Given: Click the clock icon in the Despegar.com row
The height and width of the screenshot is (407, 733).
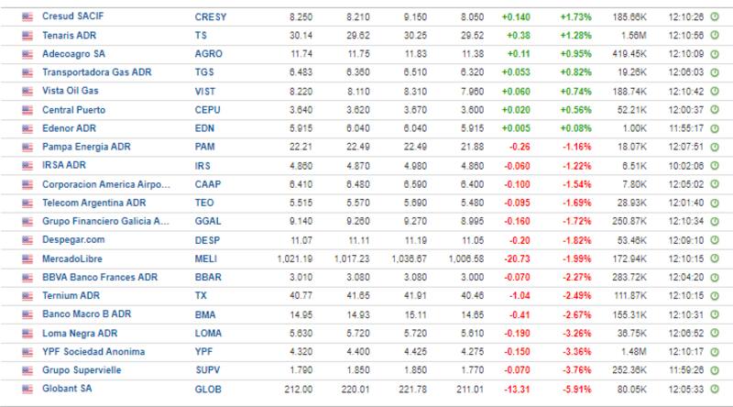Looking at the screenshot, I should tap(715, 239).
